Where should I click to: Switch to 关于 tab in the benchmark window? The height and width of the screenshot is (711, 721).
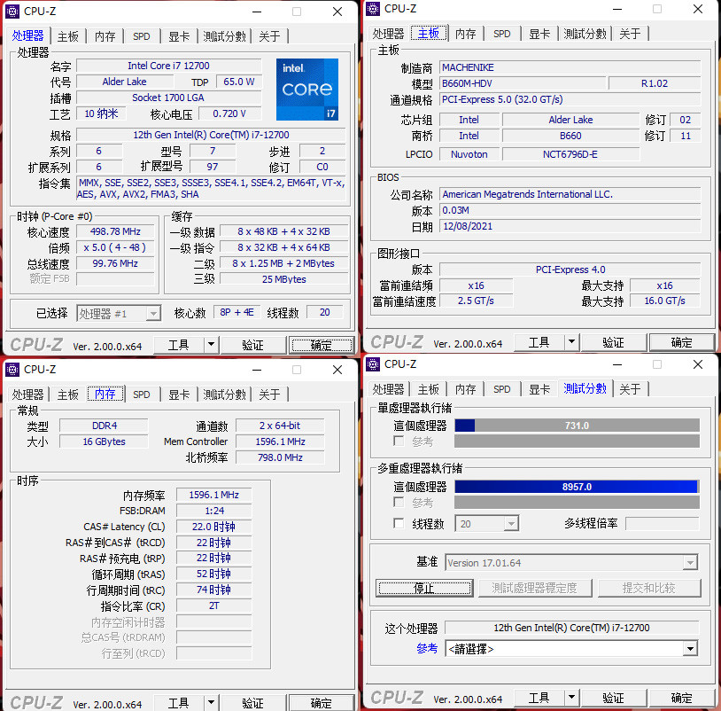[x=630, y=389]
